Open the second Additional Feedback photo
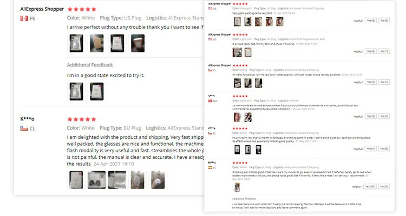The height and width of the screenshot is (216, 406). pos(96,91)
